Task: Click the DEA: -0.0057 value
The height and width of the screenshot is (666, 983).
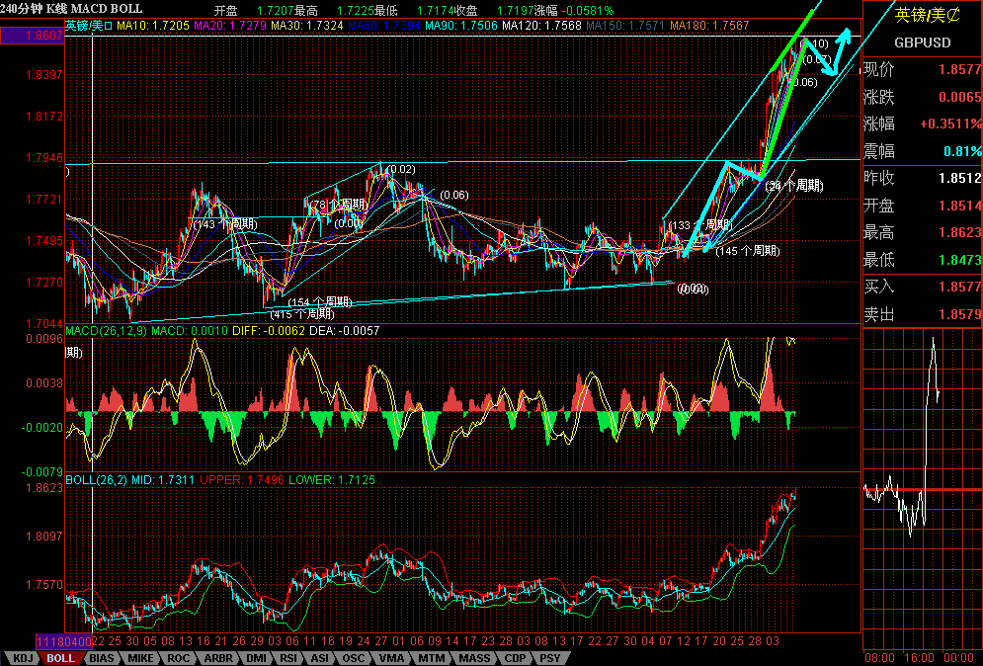Action: (344, 330)
